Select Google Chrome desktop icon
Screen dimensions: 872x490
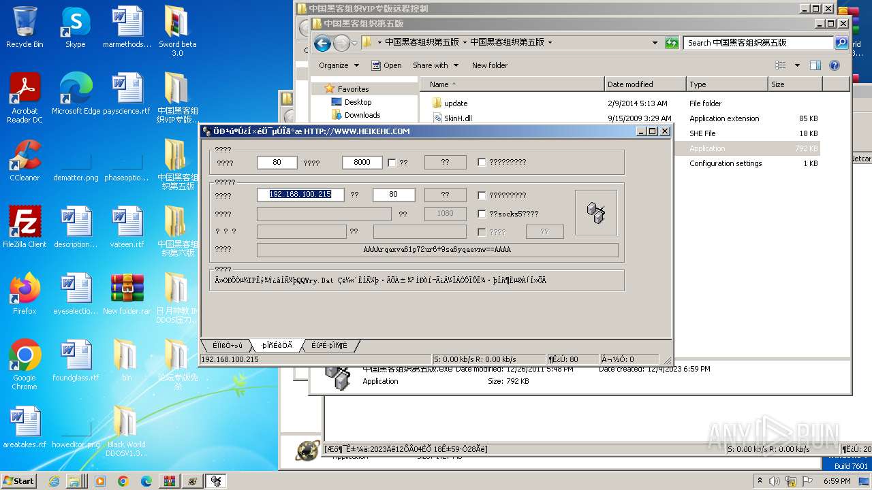tap(25, 364)
